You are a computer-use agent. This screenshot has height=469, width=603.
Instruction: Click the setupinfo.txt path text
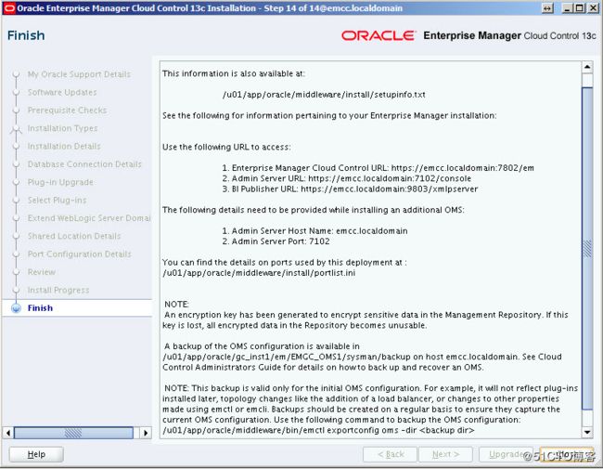click(x=324, y=95)
